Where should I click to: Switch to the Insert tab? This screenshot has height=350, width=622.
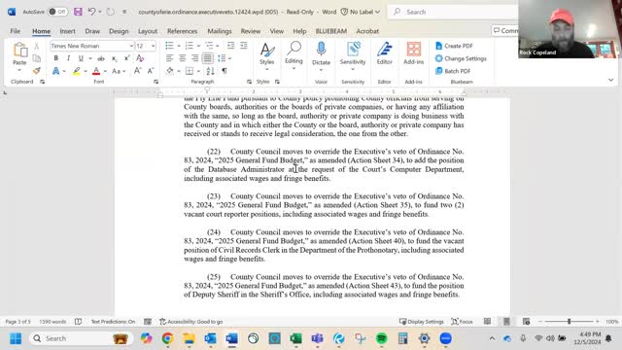[67, 31]
